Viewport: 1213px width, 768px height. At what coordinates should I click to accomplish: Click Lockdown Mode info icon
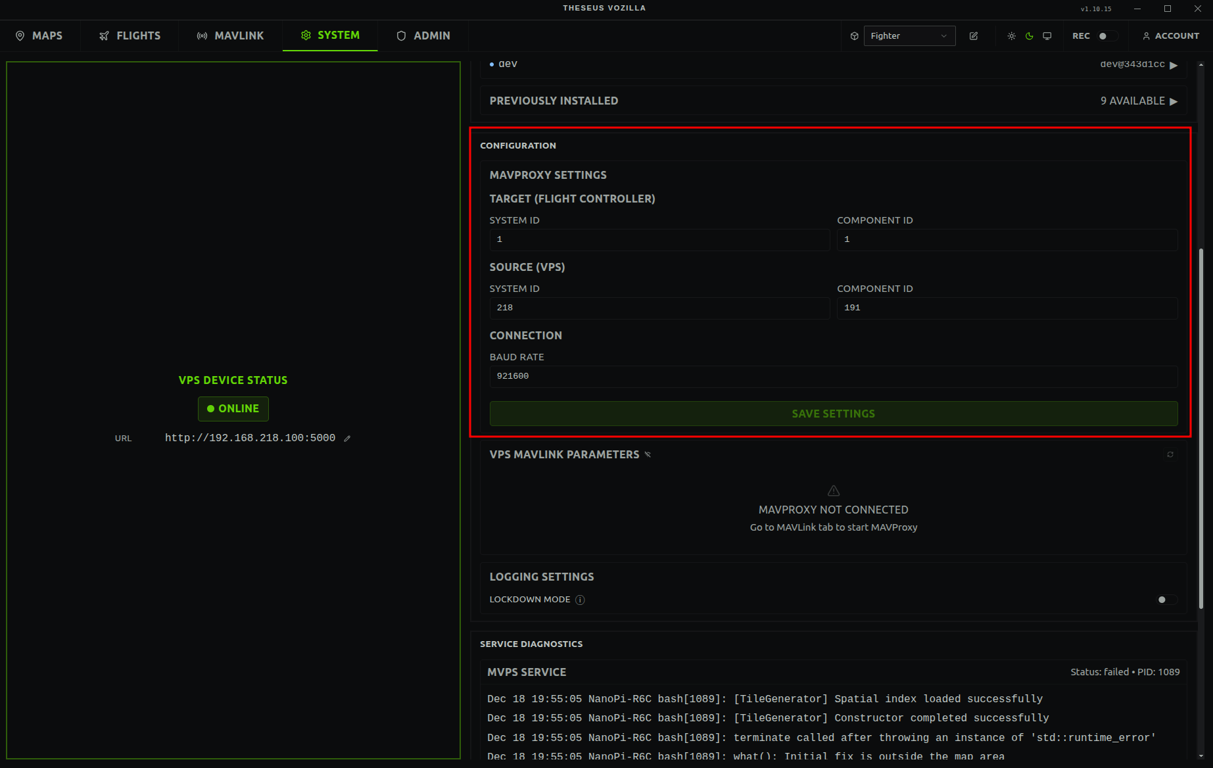click(580, 600)
